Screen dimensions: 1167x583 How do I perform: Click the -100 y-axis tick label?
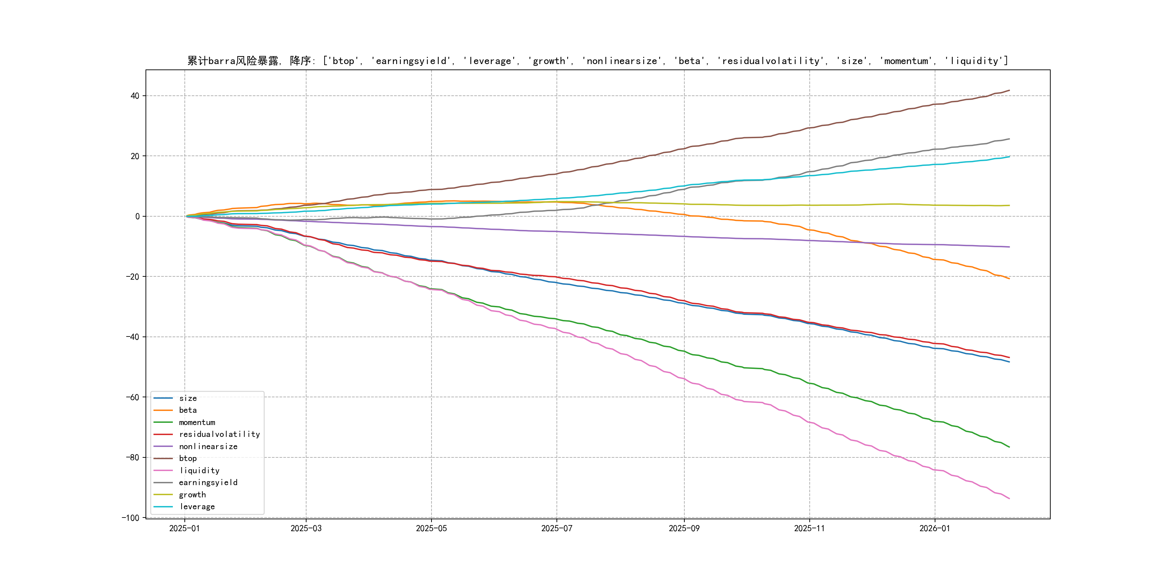tap(130, 518)
